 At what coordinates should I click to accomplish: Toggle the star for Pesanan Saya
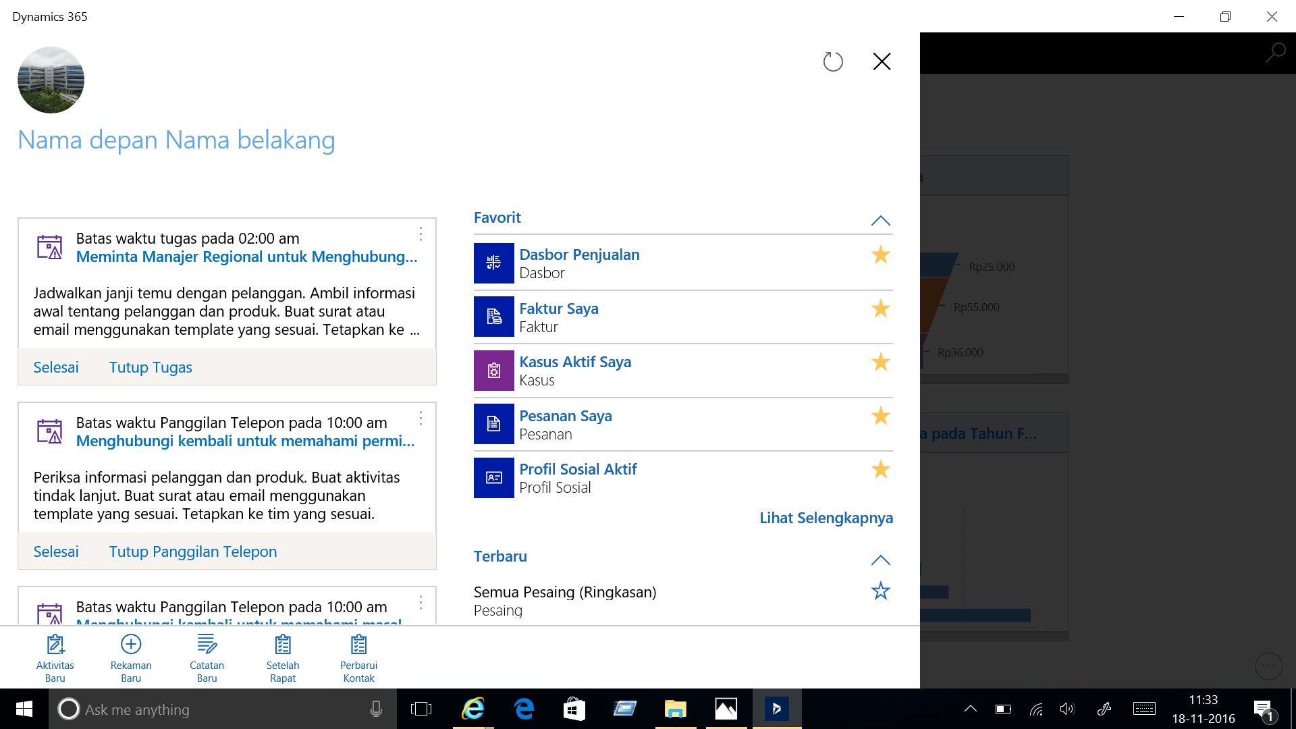click(x=880, y=416)
